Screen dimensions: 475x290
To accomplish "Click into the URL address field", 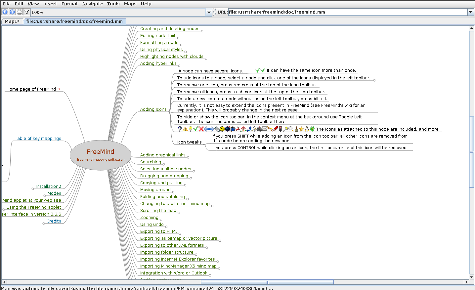I will point(348,12).
